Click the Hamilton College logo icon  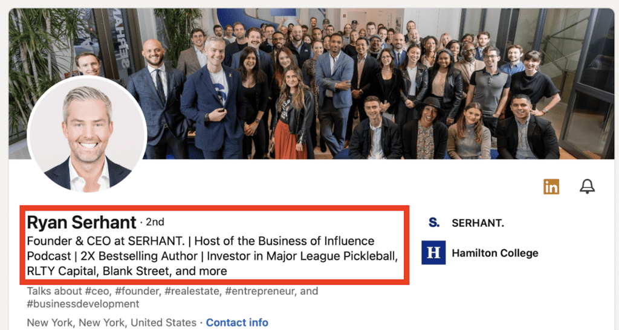click(433, 253)
